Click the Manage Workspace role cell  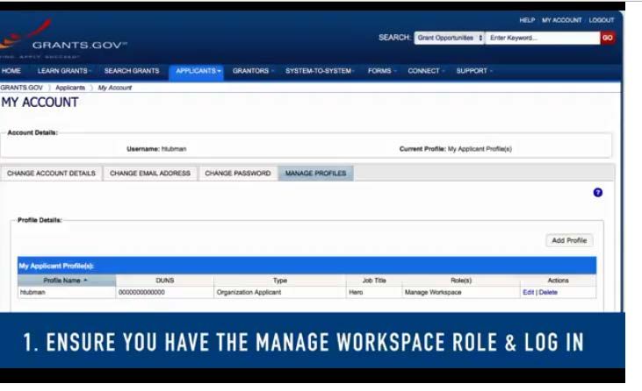pos(461,292)
